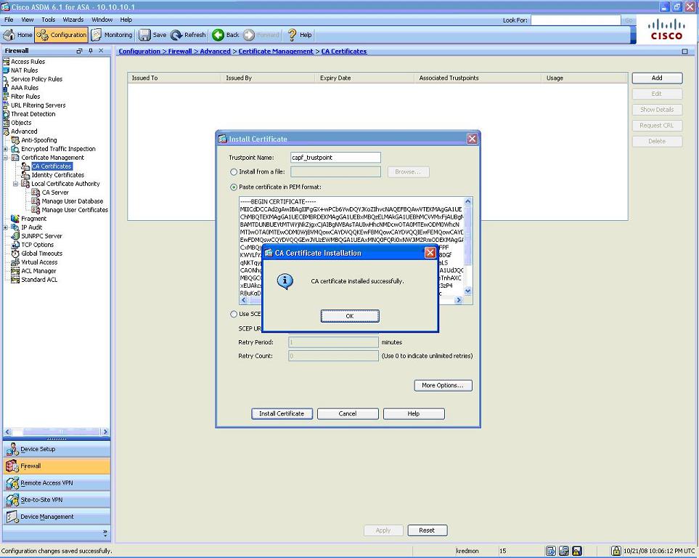The height and width of the screenshot is (558, 699).
Task: Open the Wizards menu
Action: (x=73, y=20)
